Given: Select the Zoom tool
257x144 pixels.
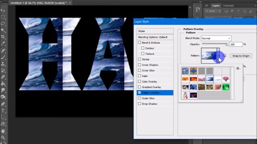Looking at the screenshot, I should (x=3, y=138).
